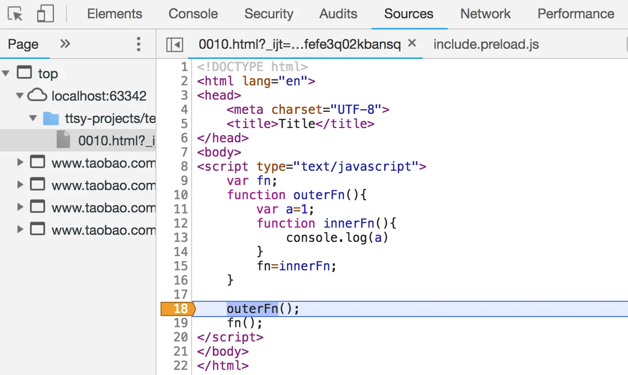Open the Elements panel tab
The image size is (628, 375).
(x=115, y=14)
